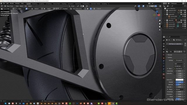This screenshot has width=187, height=105.
Task: Switch to rendered viewport shading
Action: pyautogui.click(x=156, y=6)
